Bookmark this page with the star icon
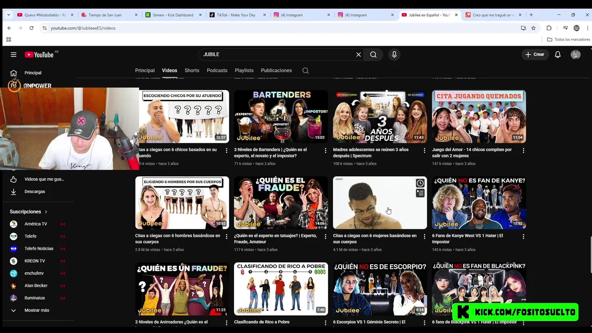The height and width of the screenshot is (333, 592). [x=533, y=28]
